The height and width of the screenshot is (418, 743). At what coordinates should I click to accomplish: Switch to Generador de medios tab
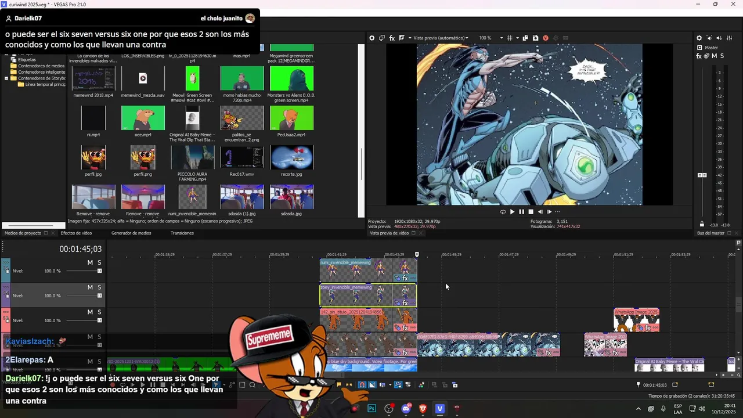pyautogui.click(x=131, y=233)
